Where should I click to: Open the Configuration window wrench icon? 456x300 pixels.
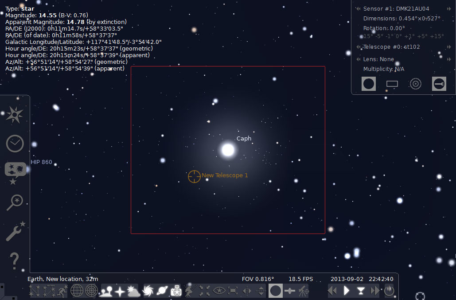point(15,231)
